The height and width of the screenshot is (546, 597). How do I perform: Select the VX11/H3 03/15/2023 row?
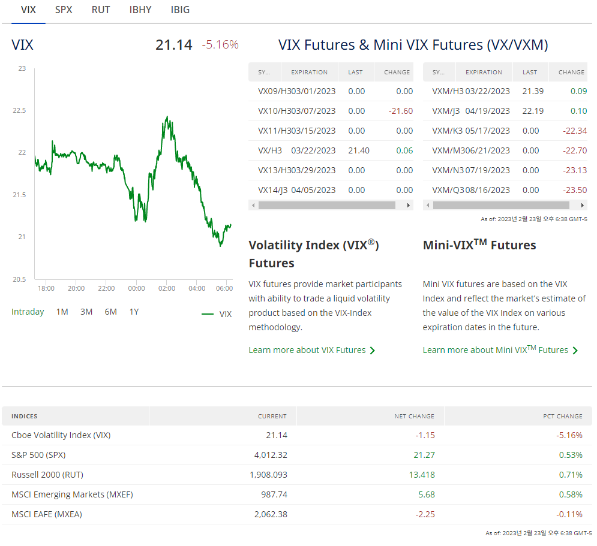331,131
